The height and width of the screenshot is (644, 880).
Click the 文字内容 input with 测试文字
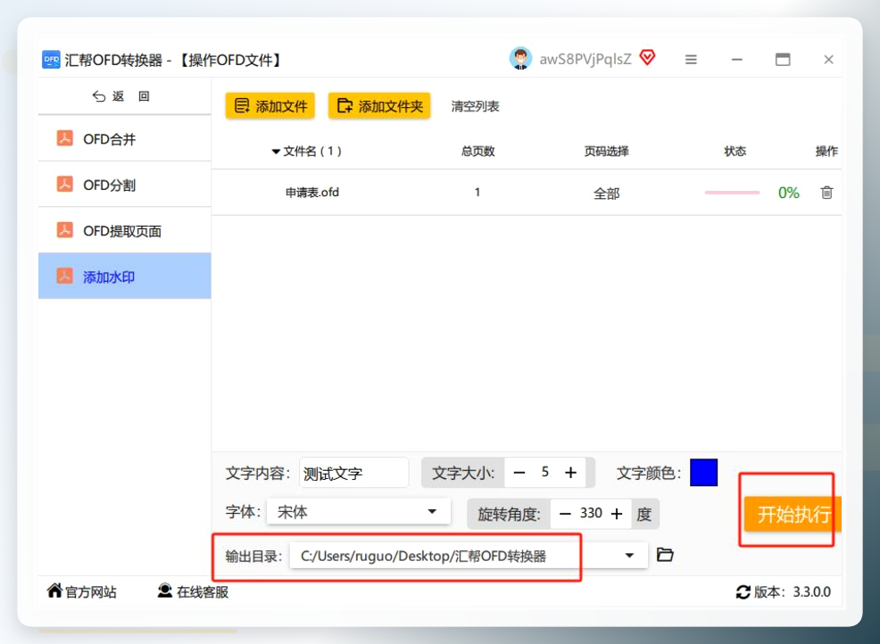tap(354, 473)
